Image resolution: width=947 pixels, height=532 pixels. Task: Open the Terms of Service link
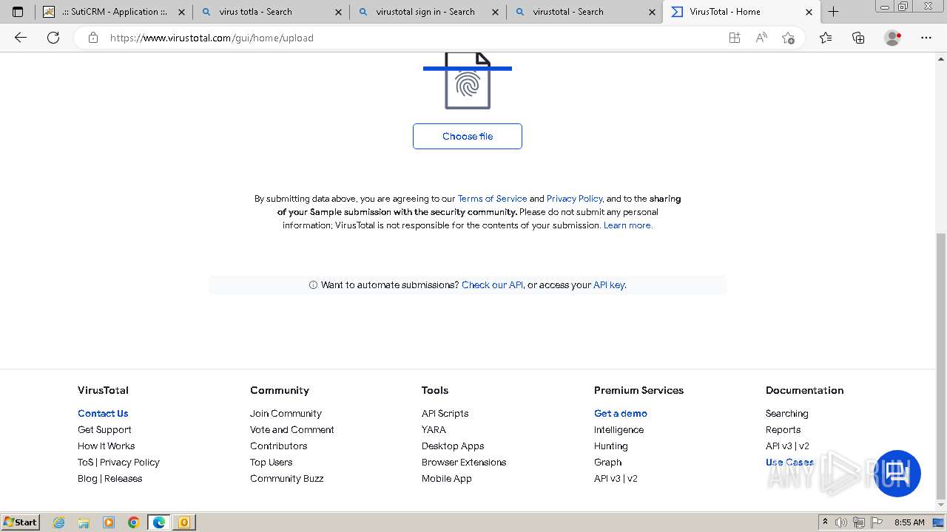pyautogui.click(x=492, y=199)
